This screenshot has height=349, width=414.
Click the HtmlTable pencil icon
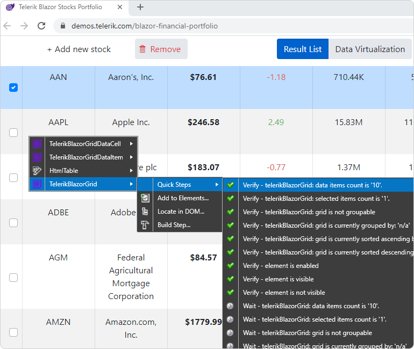(37, 171)
